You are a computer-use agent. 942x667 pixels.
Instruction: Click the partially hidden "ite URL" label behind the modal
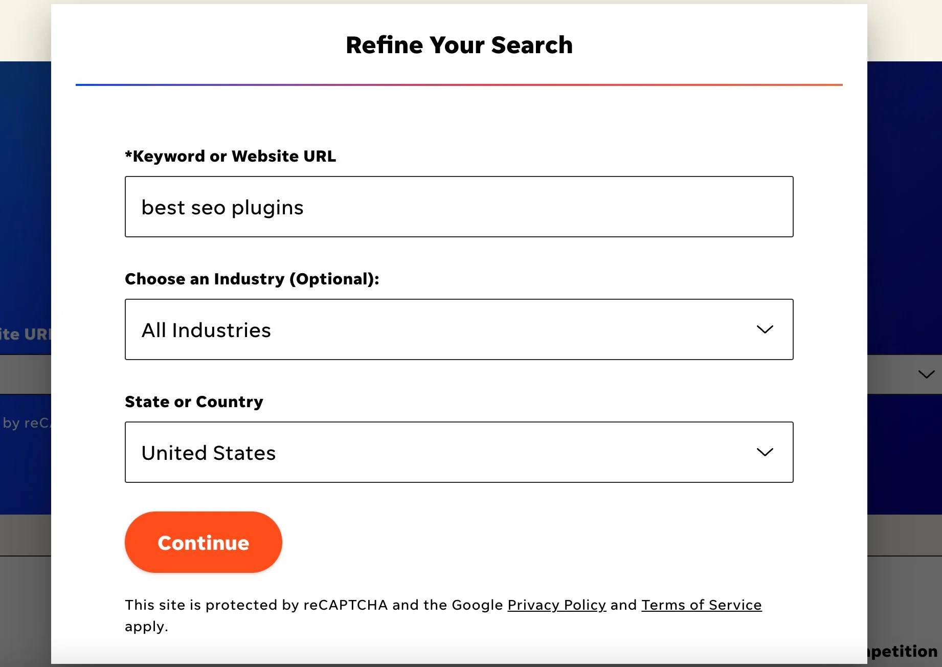point(26,335)
